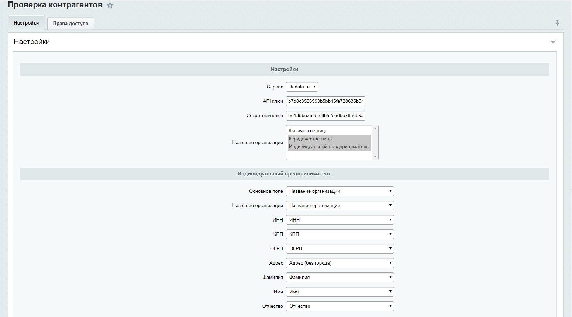Select the Настройки tab
The width and height of the screenshot is (572, 317).
click(x=26, y=23)
